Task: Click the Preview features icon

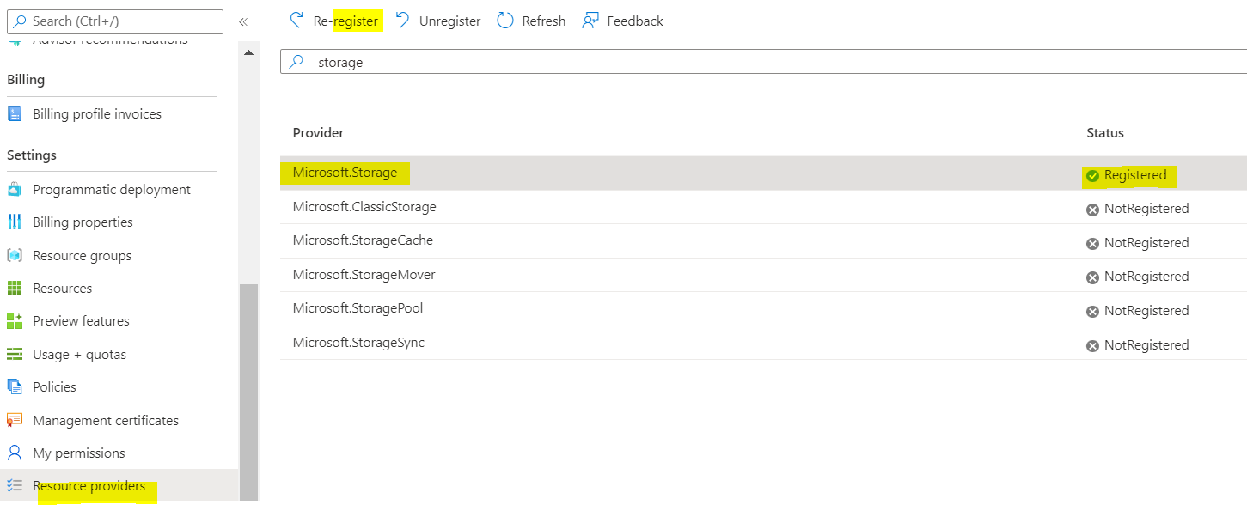Action: pos(15,321)
